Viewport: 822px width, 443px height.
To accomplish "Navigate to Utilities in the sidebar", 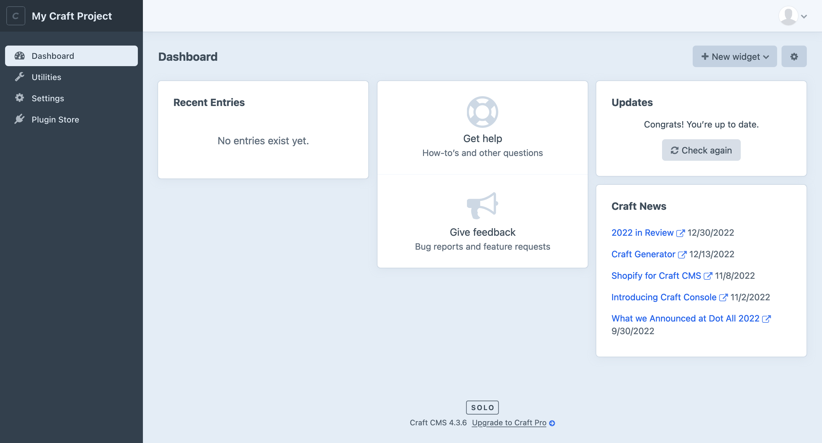I will pos(46,77).
